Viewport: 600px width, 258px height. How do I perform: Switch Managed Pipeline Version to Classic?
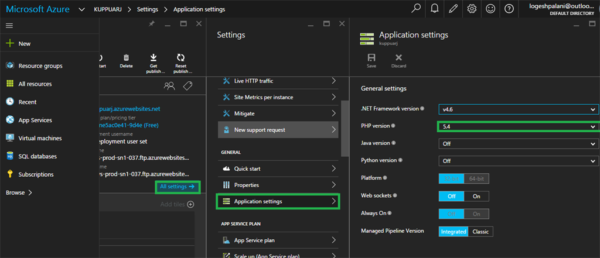pos(480,232)
